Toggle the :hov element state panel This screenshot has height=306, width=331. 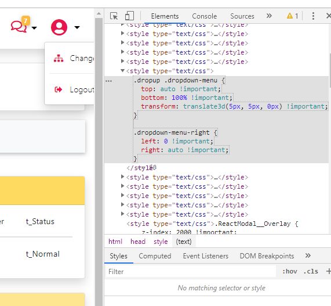click(x=290, y=271)
